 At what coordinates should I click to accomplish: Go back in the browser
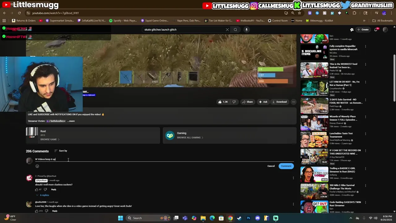click(x=4, y=13)
